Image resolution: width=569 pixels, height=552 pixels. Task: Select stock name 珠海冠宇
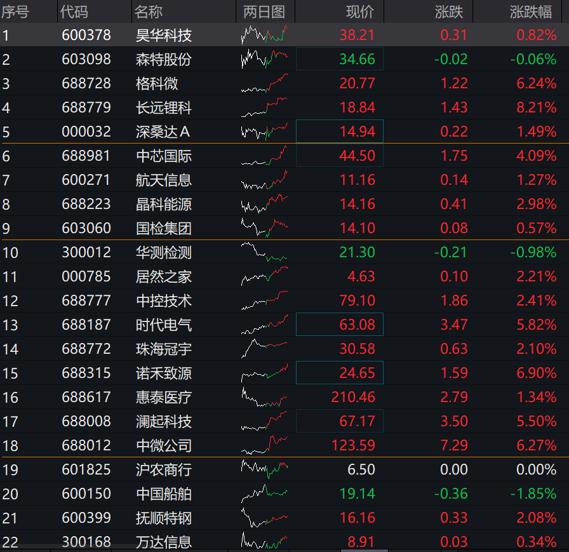pyautogui.click(x=164, y=349)
